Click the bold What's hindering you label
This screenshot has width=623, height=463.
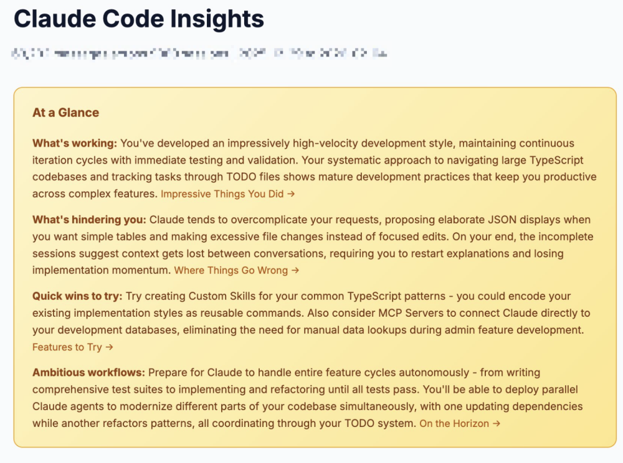(x=89, y=220)
